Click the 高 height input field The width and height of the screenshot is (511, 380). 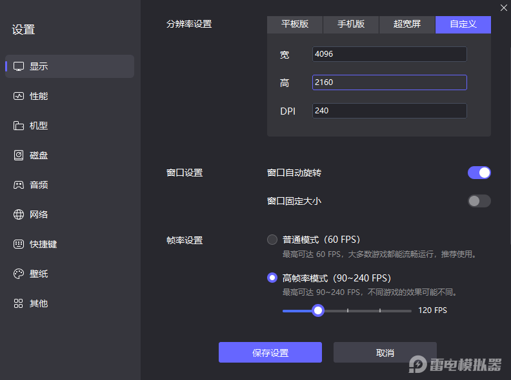pyautogui.click(x=390, y=82)
